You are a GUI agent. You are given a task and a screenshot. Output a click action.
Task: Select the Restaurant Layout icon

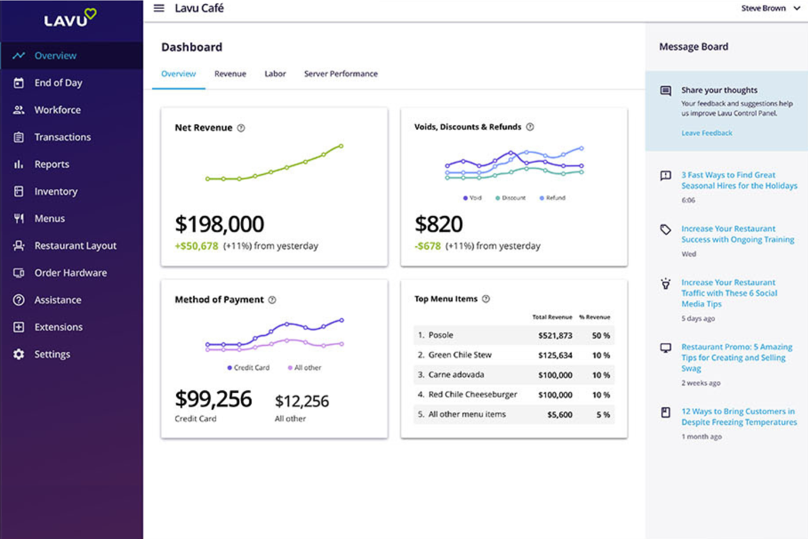(19, 246)
